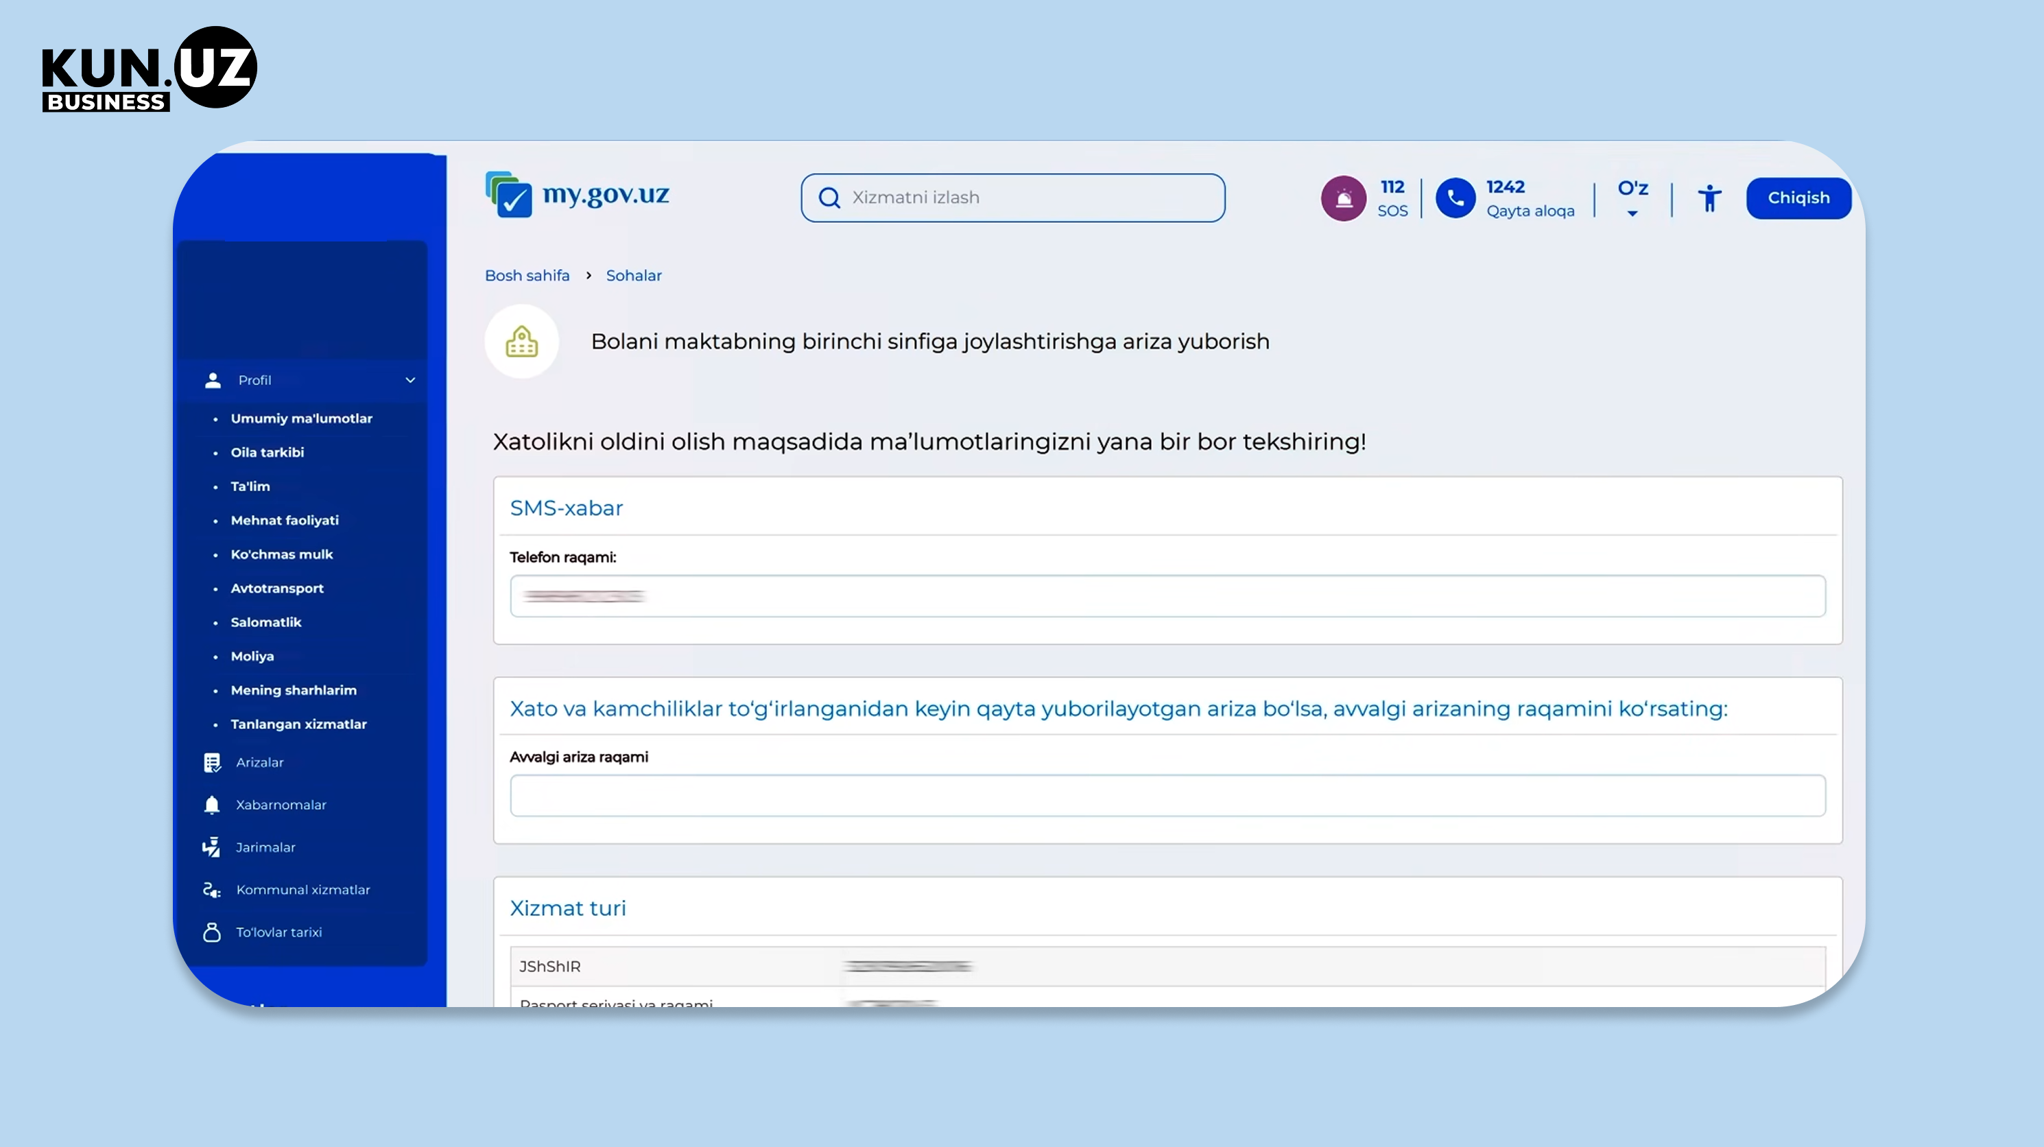Click the Jarimalar fines icon
2044x1147 pixels.
(x=212, y=847)
